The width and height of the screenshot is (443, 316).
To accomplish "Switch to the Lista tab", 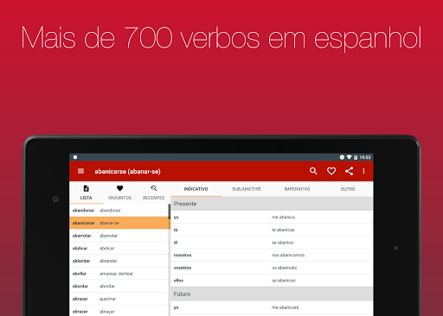I will tap(86, 193).
